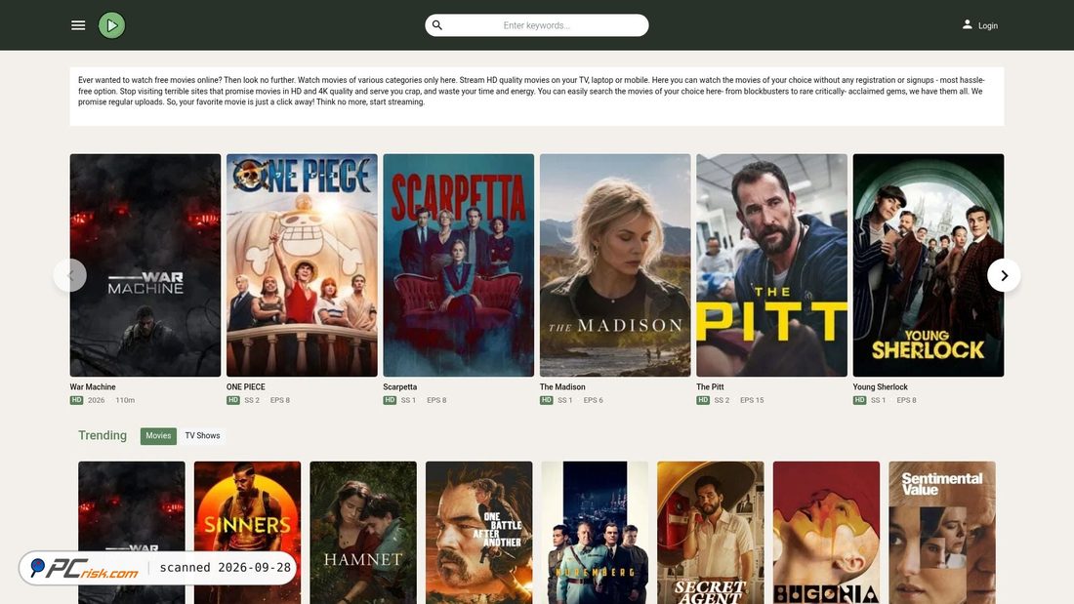Click the "110m" duration under War Machine
This screenshot has height=604, width=1074.
(x=125, y=400)
